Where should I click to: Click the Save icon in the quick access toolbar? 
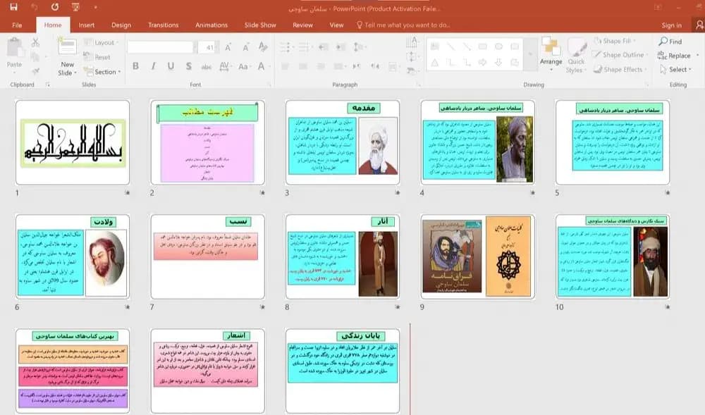tap(13, 7)
